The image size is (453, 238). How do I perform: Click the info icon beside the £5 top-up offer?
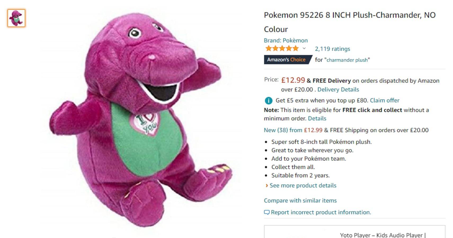point(268,101)
